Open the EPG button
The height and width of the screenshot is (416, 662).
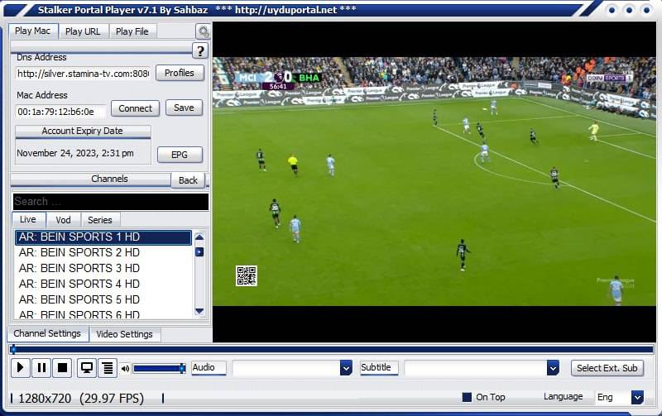point(180,155)
